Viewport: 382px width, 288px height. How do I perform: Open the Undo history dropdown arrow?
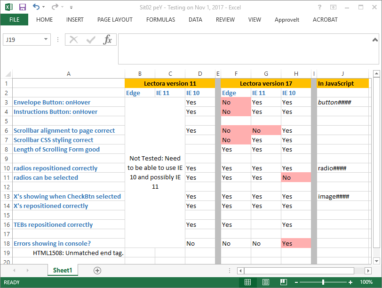click(44, 7)
